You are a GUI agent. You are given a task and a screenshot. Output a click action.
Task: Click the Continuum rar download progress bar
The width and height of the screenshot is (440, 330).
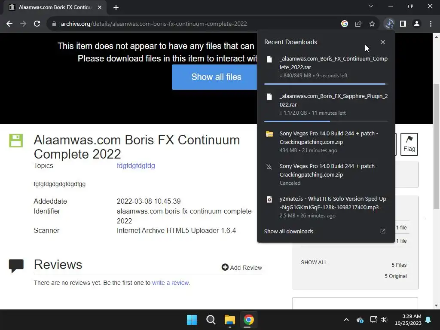click(x=326, y=84)
